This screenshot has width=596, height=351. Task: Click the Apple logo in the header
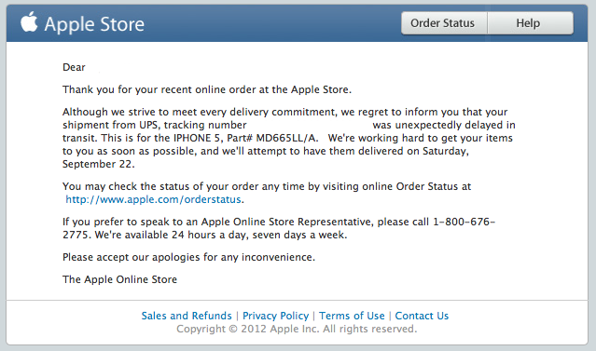pyautogui.click(x=29, y=21)
